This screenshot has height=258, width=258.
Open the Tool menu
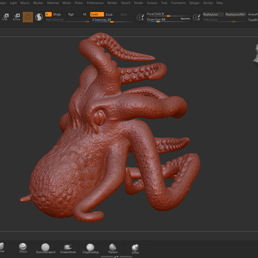click(x=164, y=3)
